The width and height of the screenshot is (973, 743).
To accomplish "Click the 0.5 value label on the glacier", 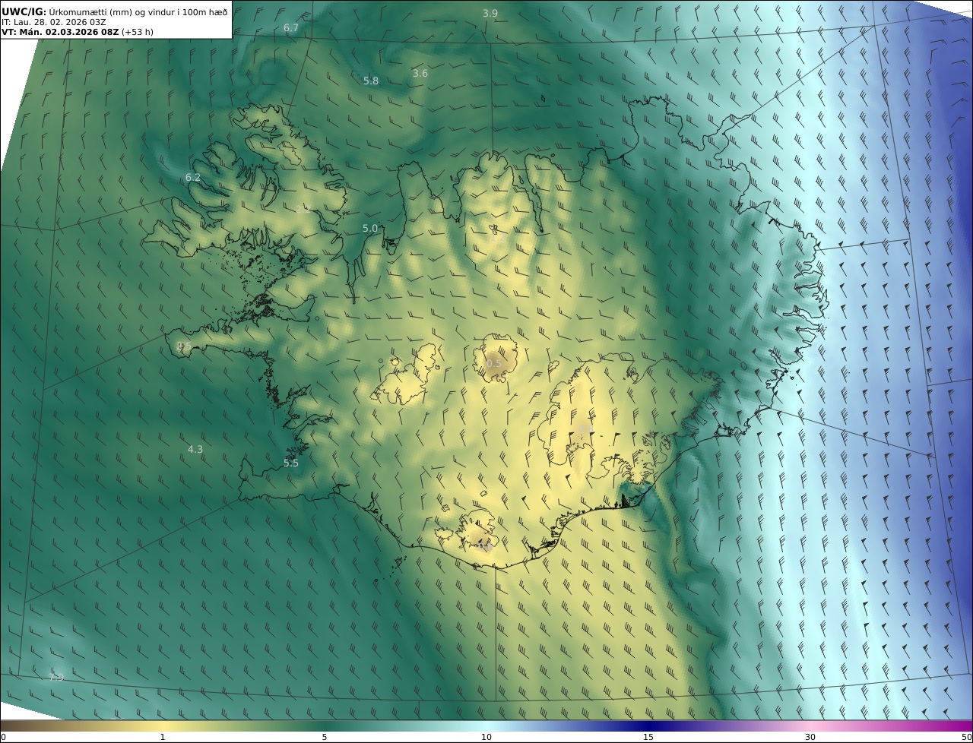I will pyautogui.click(x=494, y=364).
